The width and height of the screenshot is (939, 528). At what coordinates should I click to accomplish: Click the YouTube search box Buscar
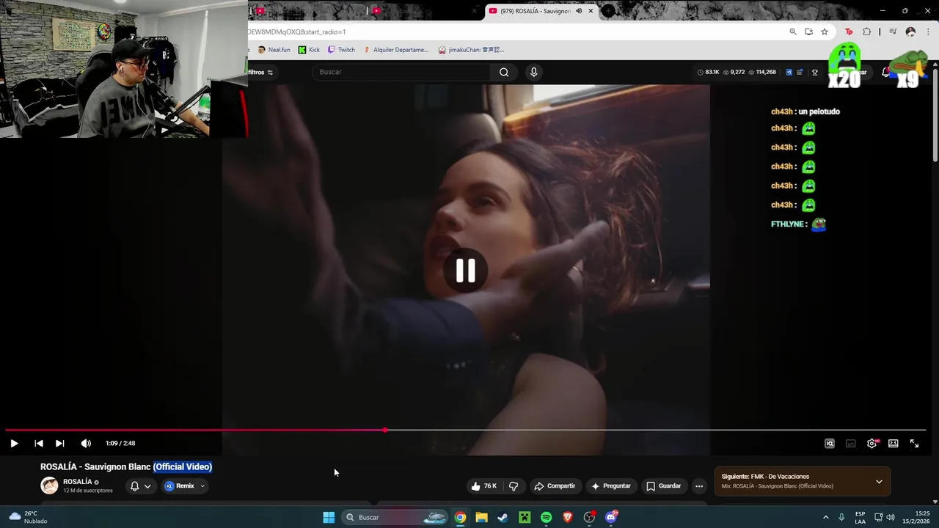coord(402,72)
